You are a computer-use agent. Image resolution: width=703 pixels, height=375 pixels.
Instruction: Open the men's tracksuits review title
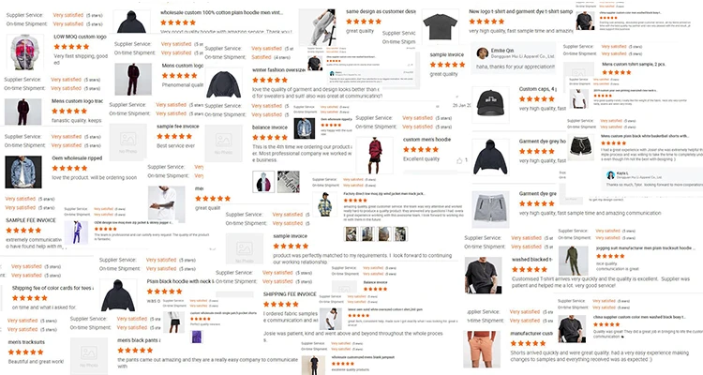tap(26, 342)
